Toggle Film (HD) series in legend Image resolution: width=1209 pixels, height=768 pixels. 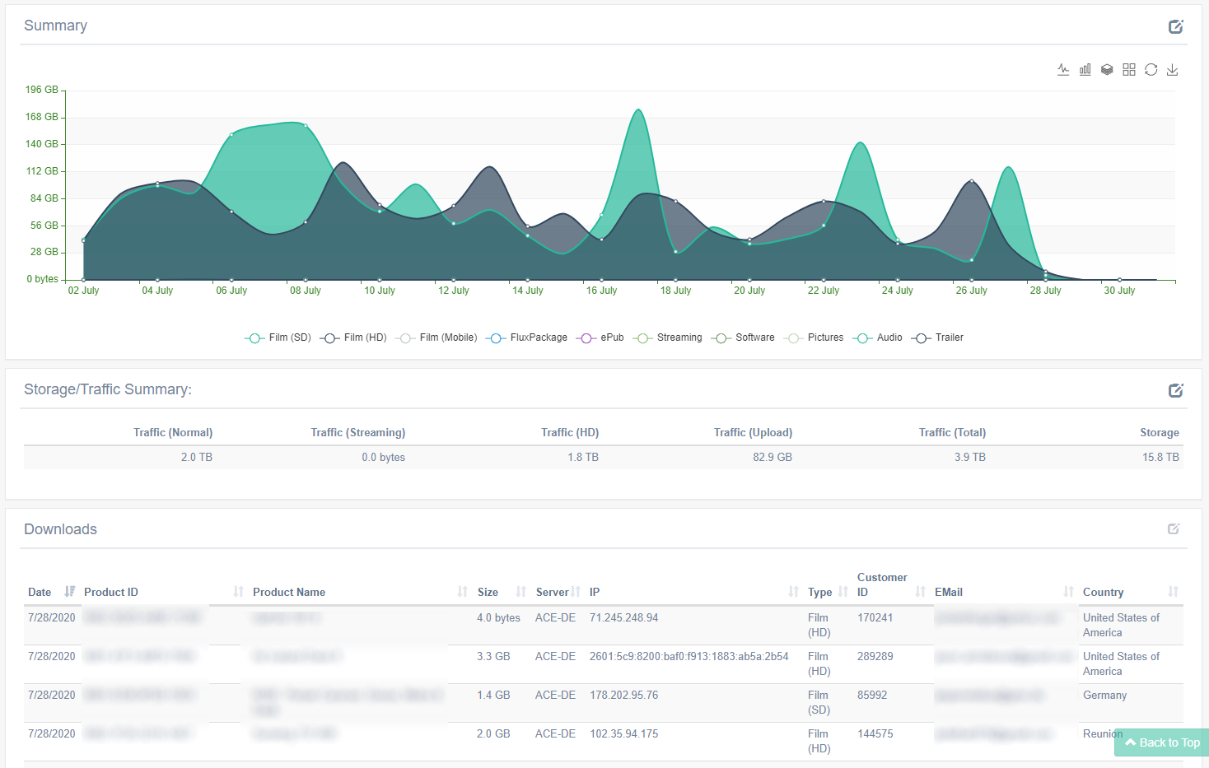[354, 337]
